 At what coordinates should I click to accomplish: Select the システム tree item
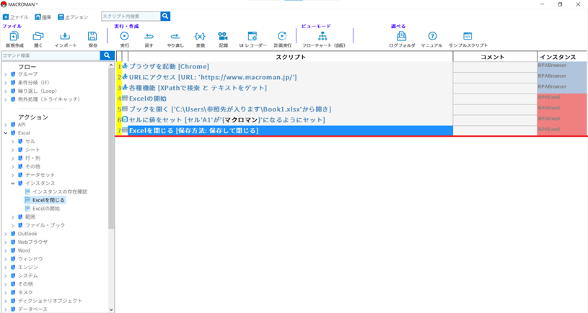pos(27,276)
